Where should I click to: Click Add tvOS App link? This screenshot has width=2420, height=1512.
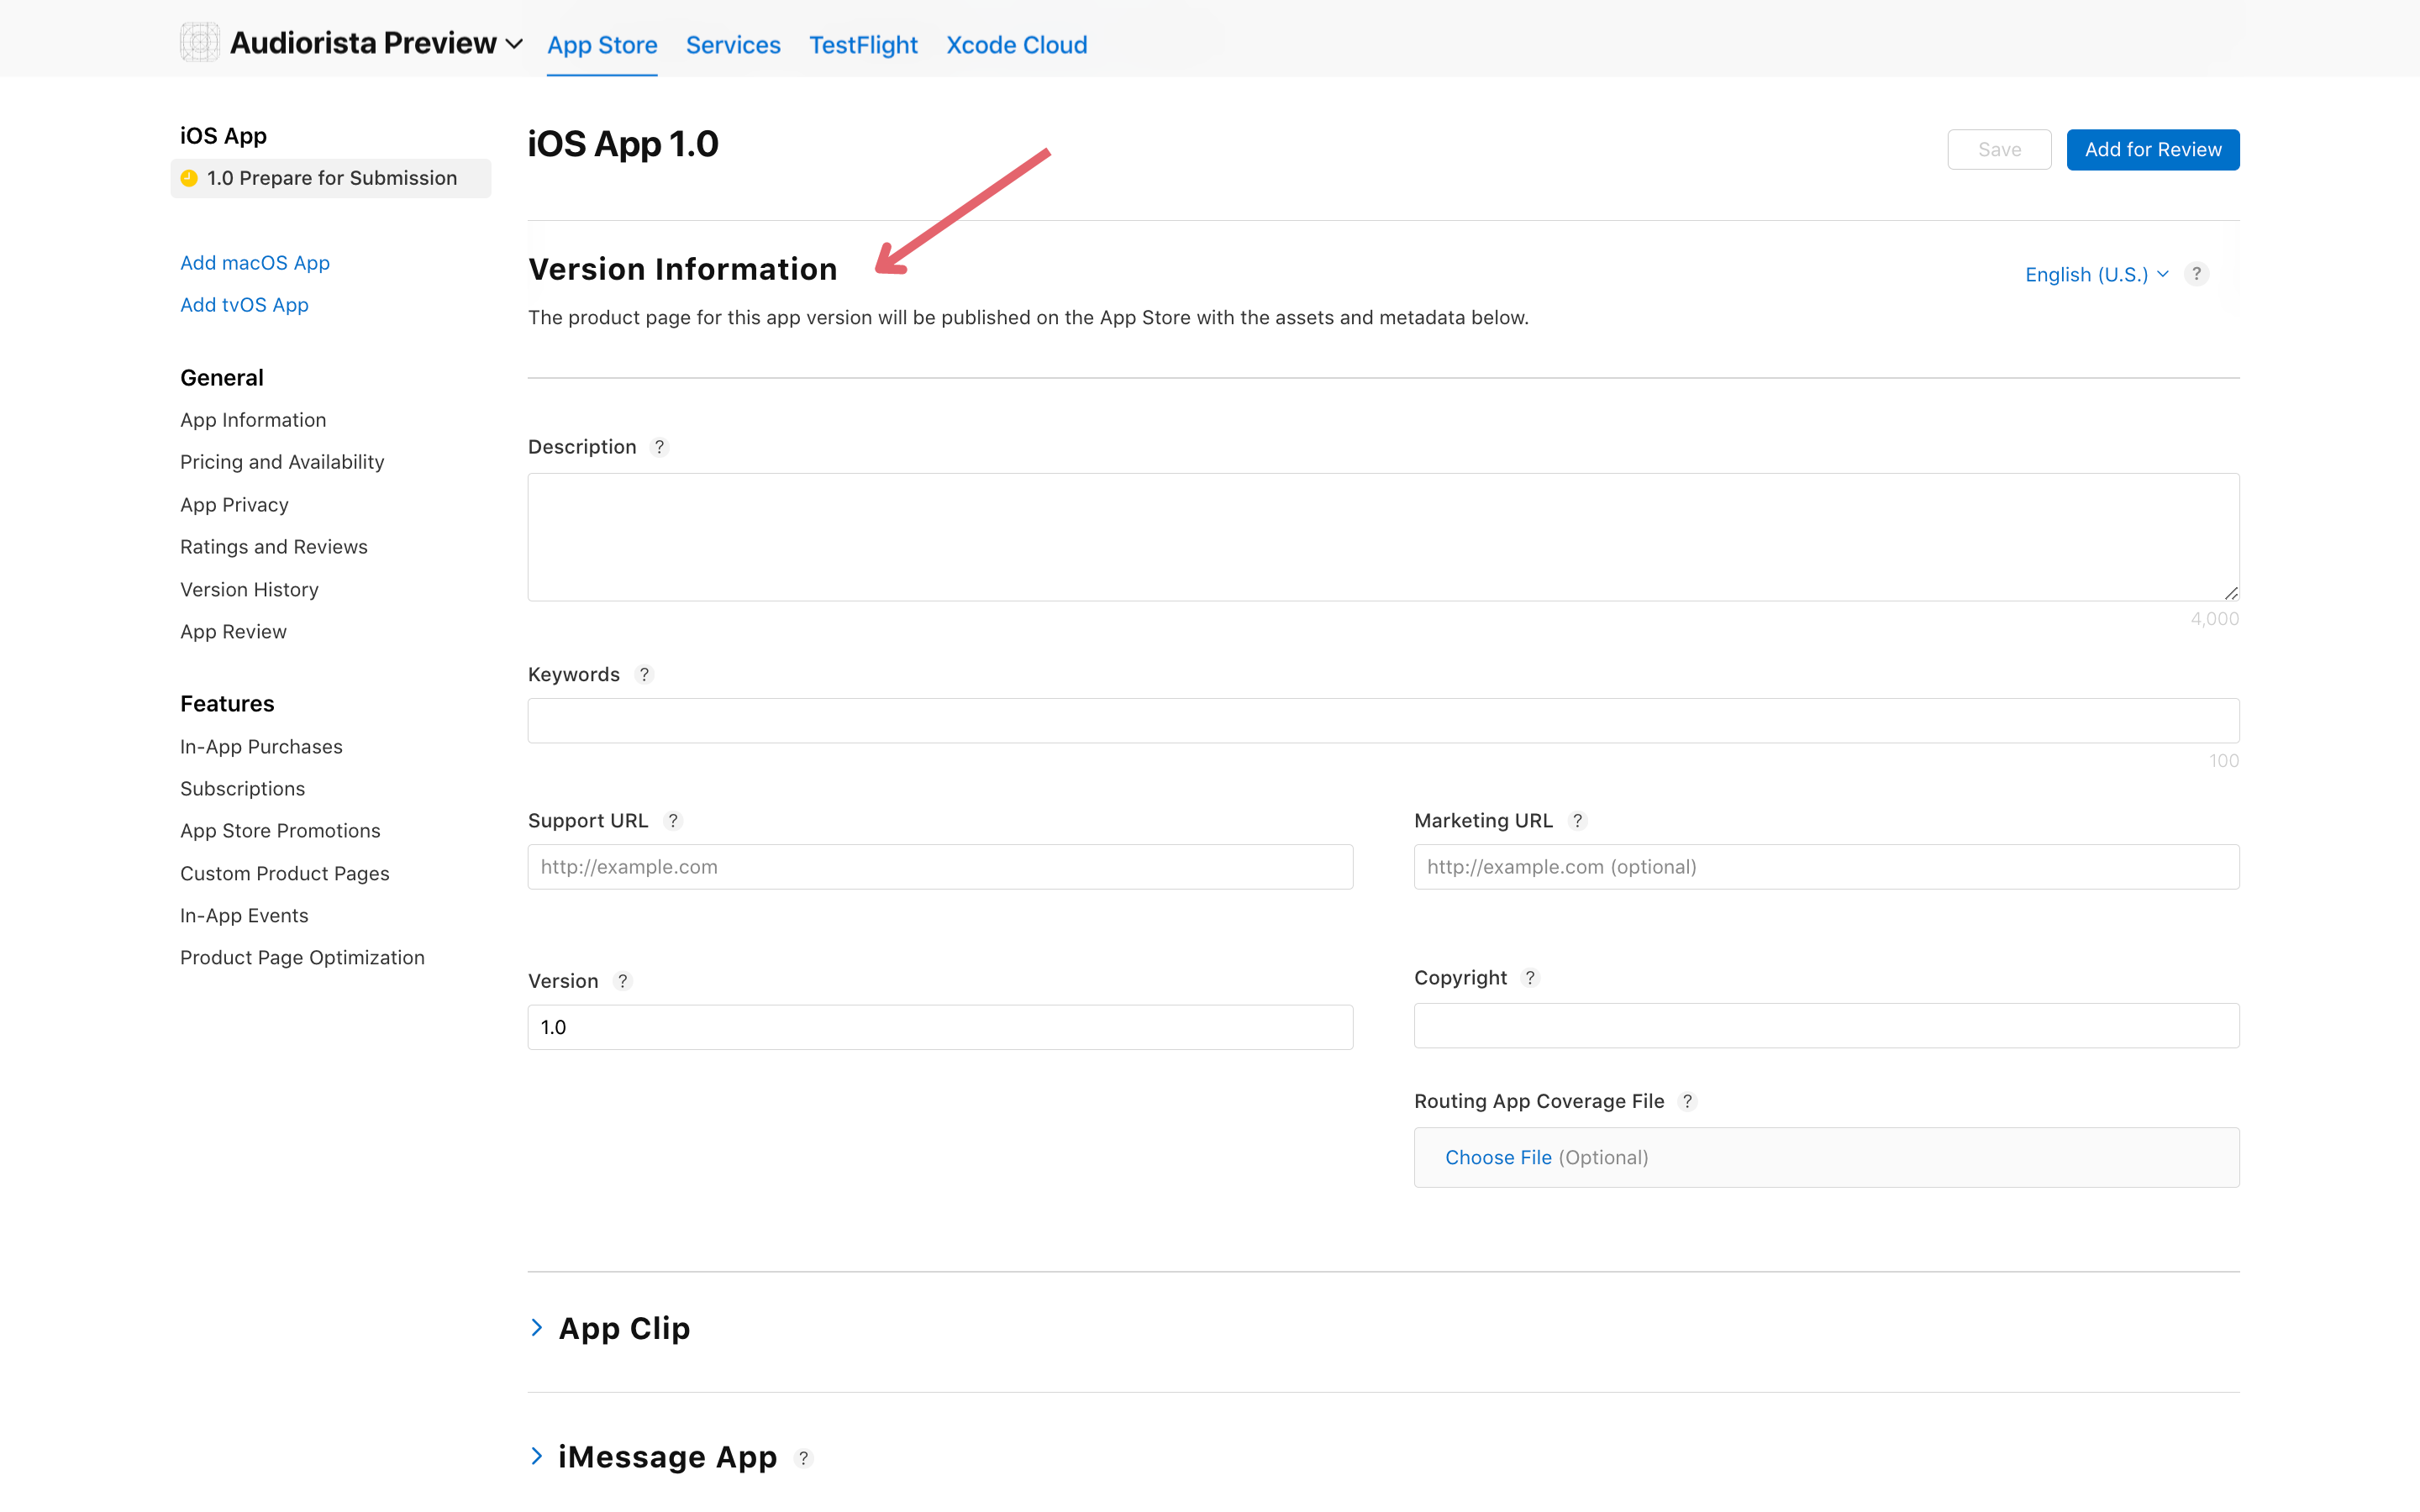tap(244, 305)
